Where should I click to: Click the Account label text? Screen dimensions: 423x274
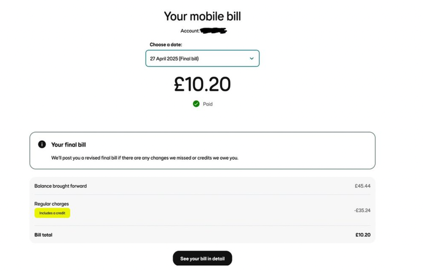190,31
